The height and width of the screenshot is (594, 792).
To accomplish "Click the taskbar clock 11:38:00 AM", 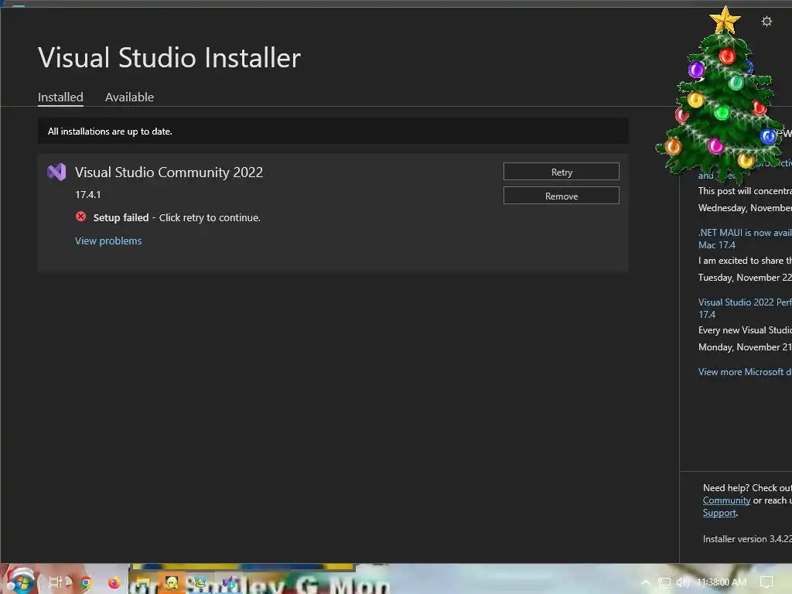I will (x=722, y=582).
